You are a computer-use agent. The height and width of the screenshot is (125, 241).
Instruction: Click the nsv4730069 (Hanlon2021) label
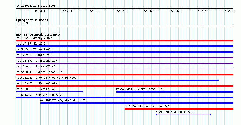coord(35,55)
